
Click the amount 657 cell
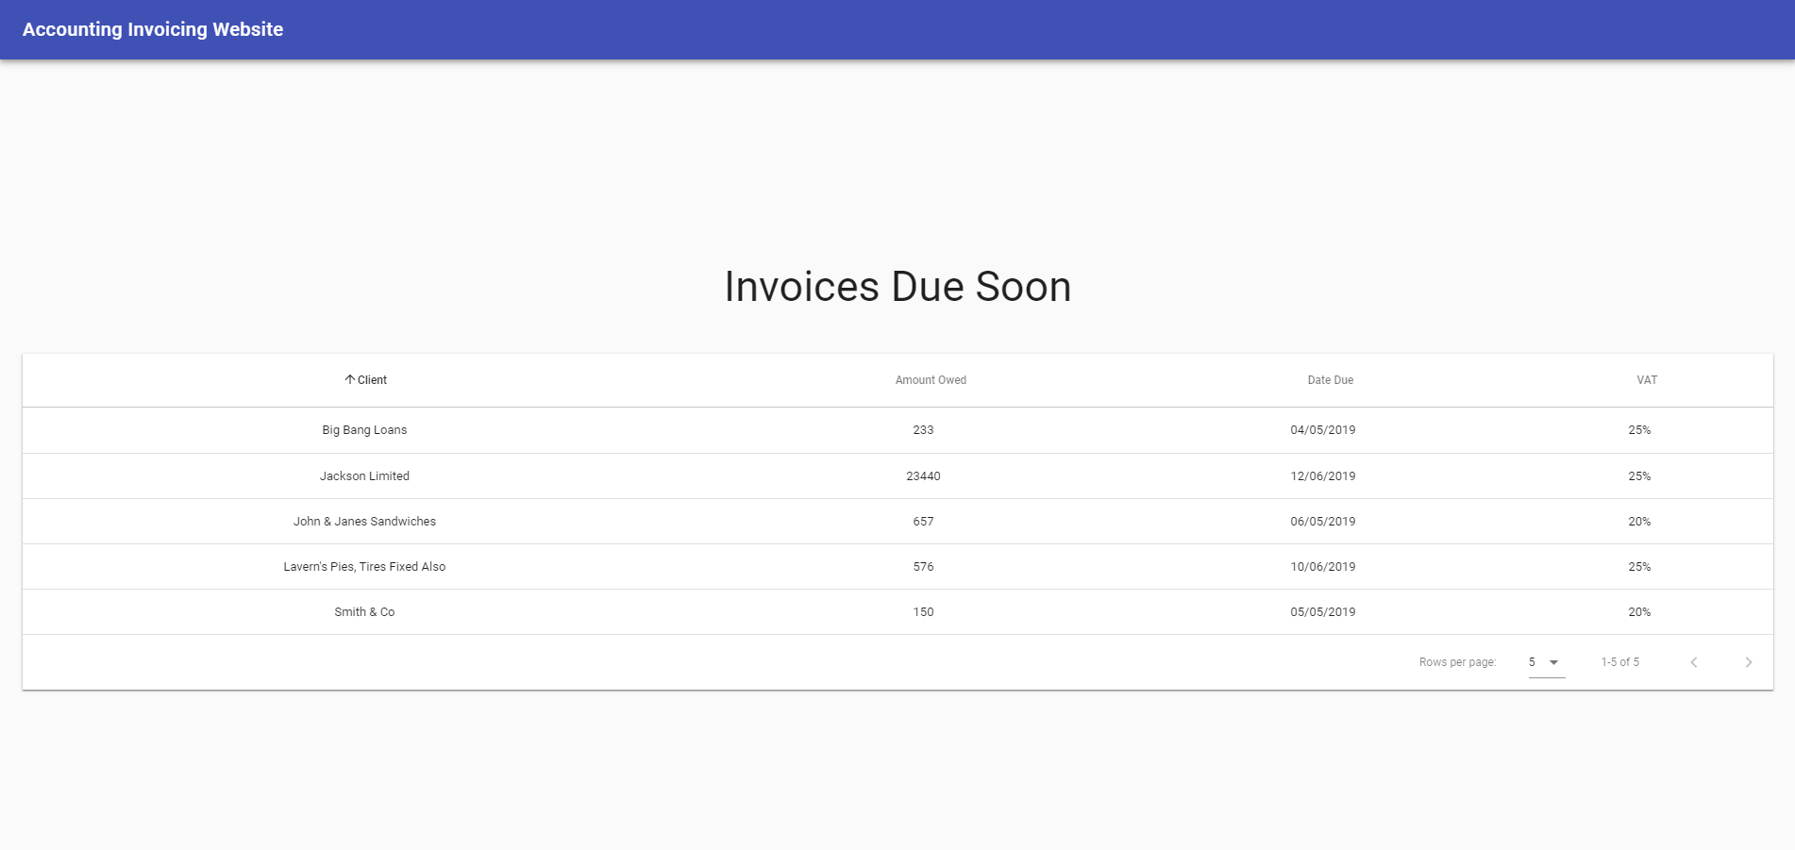923,522
